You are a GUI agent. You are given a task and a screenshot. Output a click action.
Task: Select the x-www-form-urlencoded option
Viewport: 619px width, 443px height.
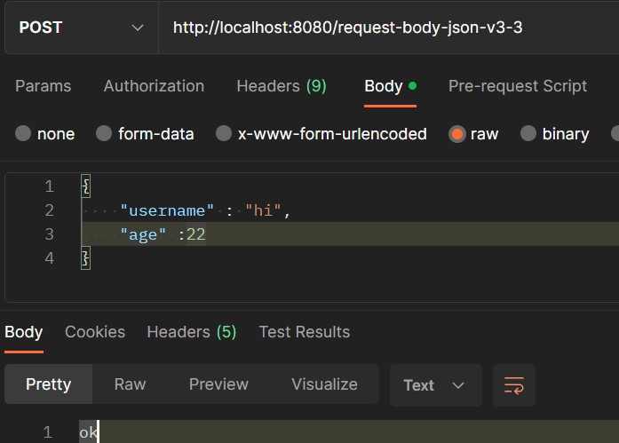click(x=321, y=134)
